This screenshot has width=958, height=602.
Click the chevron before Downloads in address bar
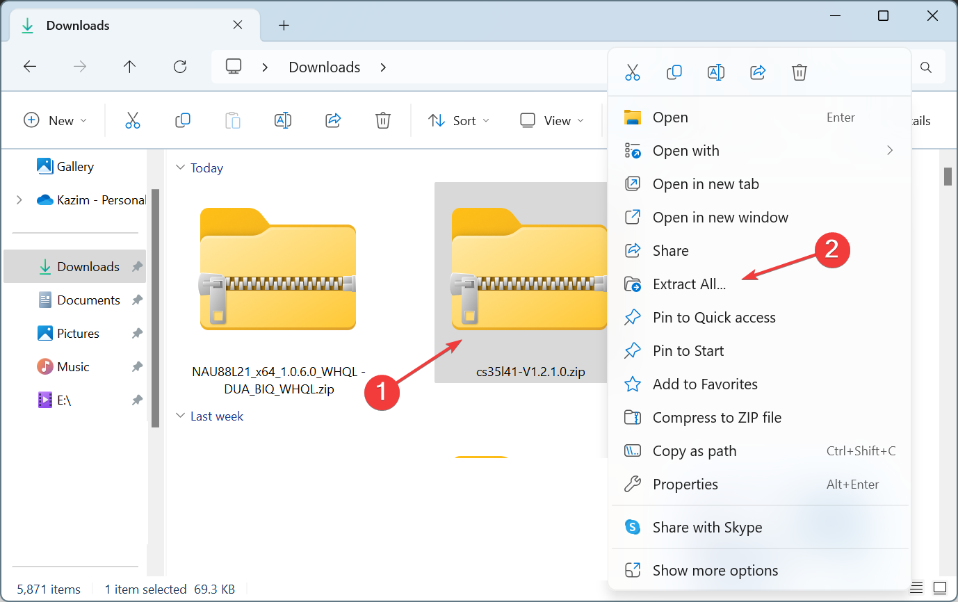point(266,67)
